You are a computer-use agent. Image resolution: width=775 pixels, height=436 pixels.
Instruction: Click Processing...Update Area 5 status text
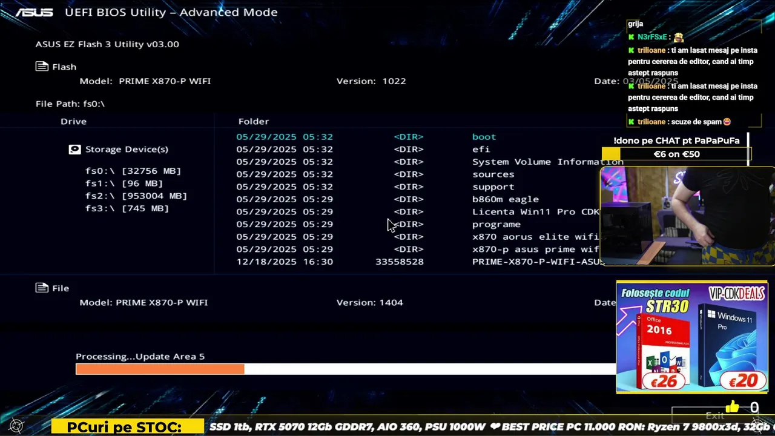click(140, 356)
